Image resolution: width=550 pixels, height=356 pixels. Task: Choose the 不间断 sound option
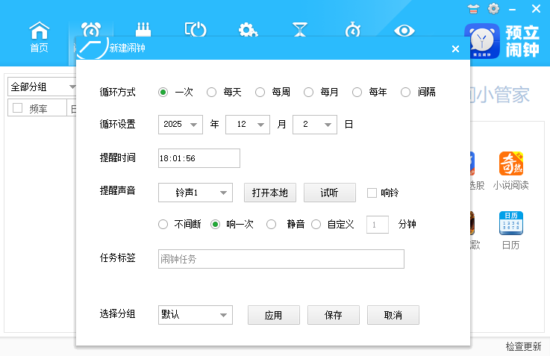pyautogui.click(x=163, y=224)
